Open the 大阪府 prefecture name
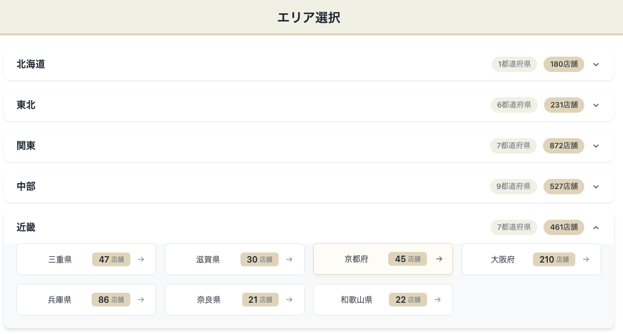623x334 pixels. (x=503, y=259)
